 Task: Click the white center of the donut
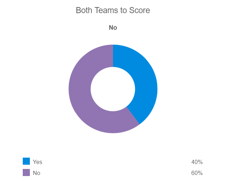(113, 89)
